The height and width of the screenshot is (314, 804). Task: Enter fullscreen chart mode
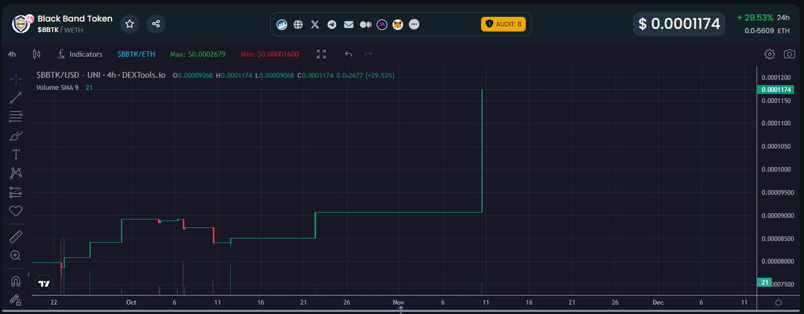point(322,54)
